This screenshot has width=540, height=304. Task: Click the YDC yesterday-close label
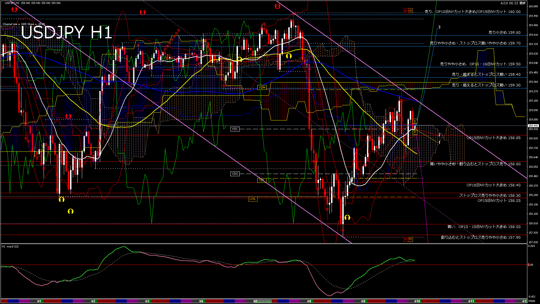235,129
